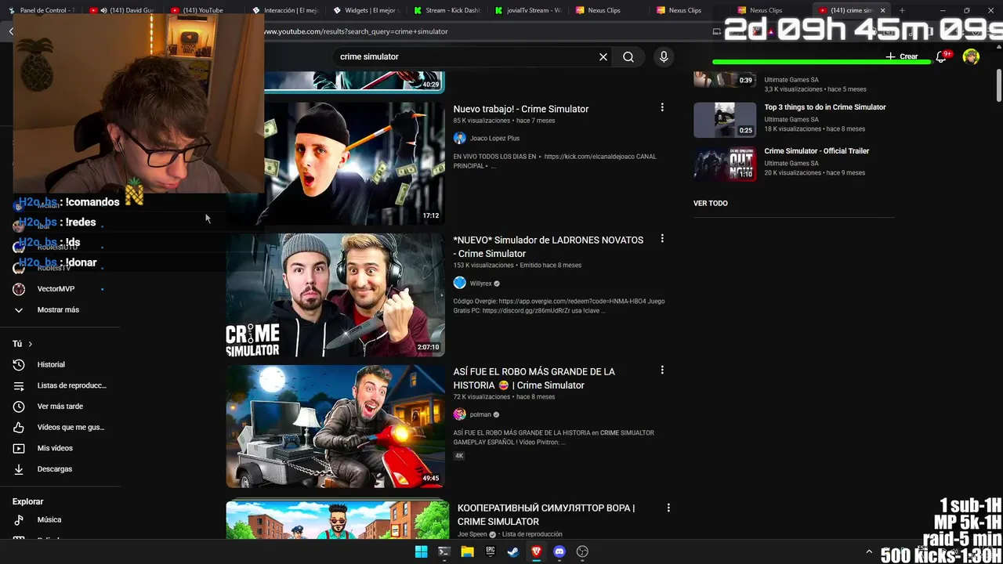The image size is (1003, 564).
Task: Click the Crear button
Action: click(x=902, y=56)
